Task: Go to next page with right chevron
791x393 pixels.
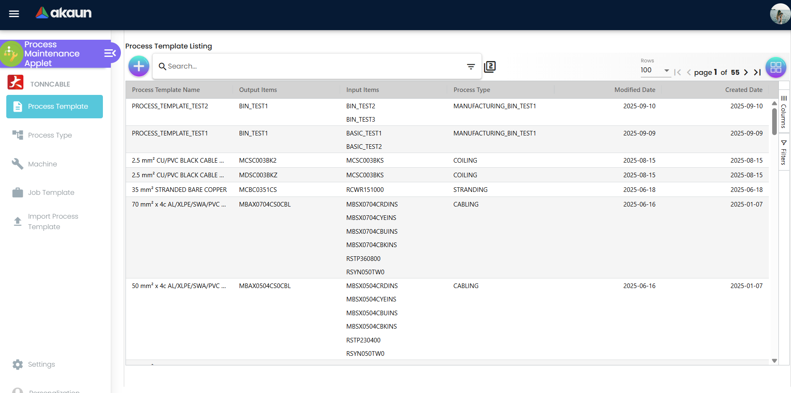Action: tap(746, 72)
